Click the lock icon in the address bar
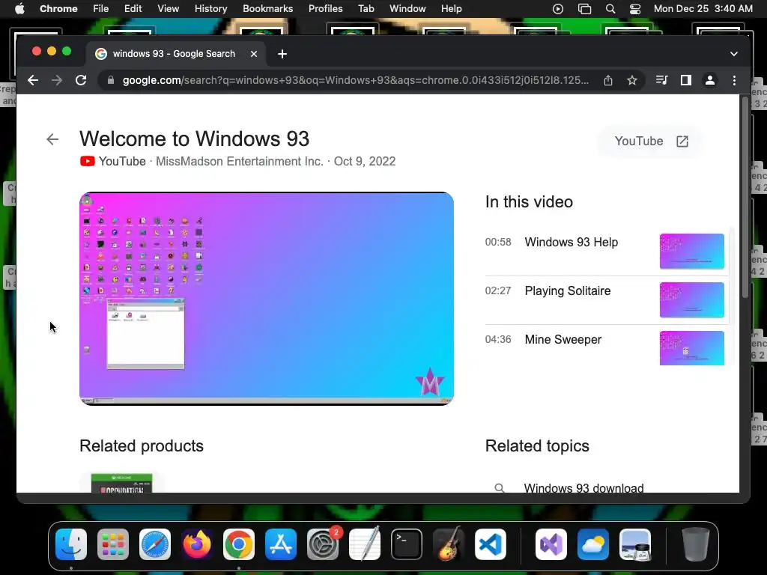The width and height of the screenshot is (767, 575). (111, 80)
